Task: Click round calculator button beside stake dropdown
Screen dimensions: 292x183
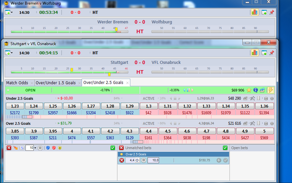Action: click(x=40, y=148)
